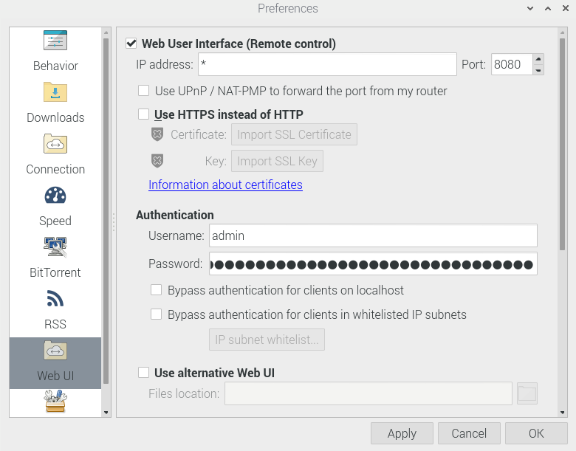The height and width of the screenshot is (451, 576).
Task: Click the sidebar scrollbar up arrow
Action: click(x=106, y=32)
